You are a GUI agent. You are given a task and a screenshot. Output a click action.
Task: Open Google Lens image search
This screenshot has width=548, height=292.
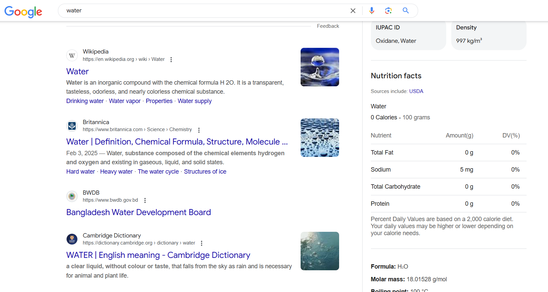tap(388, 11)
